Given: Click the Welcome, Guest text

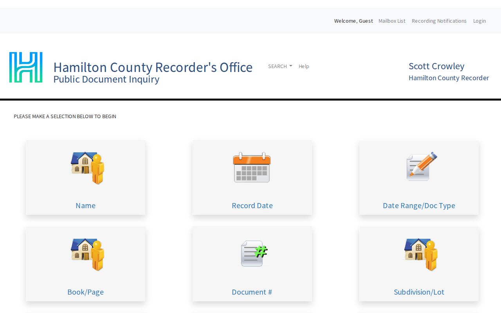Looking at the screenshot, I should [353, 21].
